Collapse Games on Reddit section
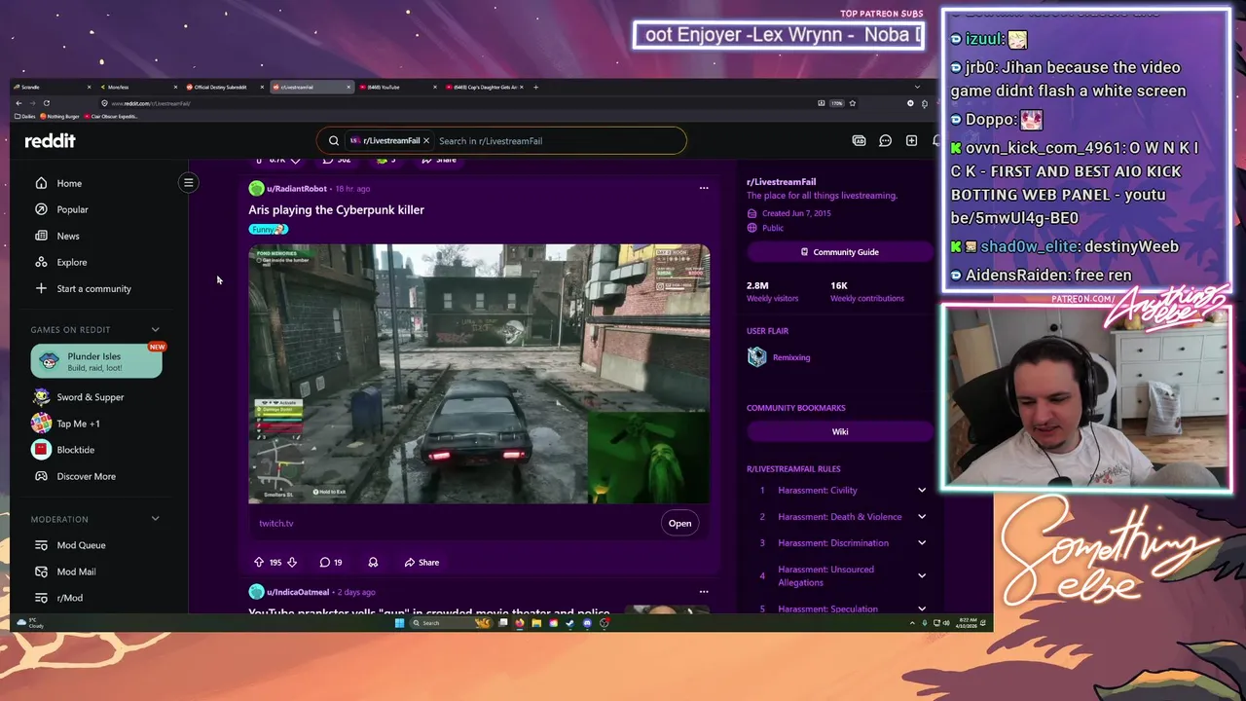 pos(155,330)
